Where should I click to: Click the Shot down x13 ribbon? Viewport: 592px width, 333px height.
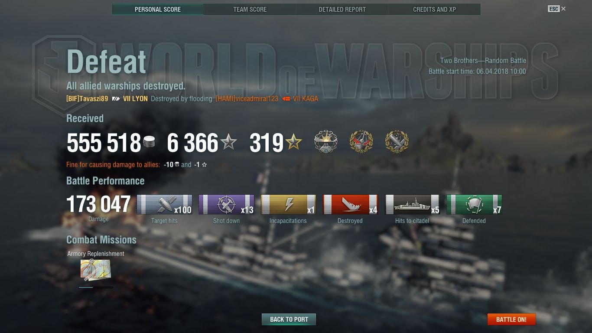(x=226, y=205)
